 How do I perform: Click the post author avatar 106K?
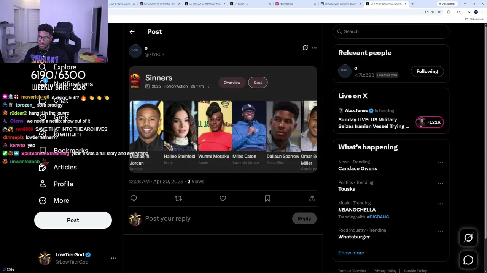(135, 51)
